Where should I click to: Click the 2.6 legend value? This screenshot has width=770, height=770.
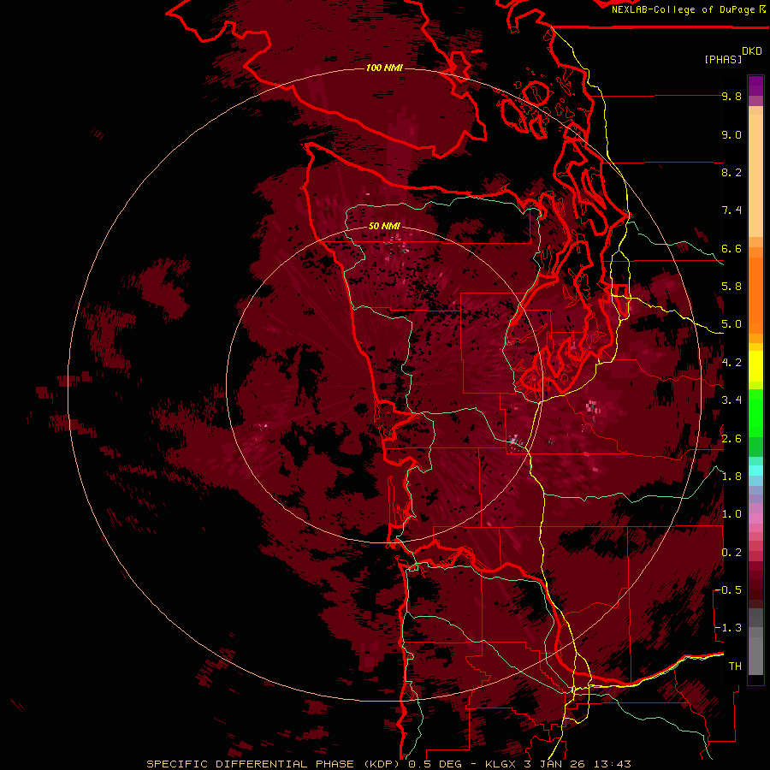(731, 439)
